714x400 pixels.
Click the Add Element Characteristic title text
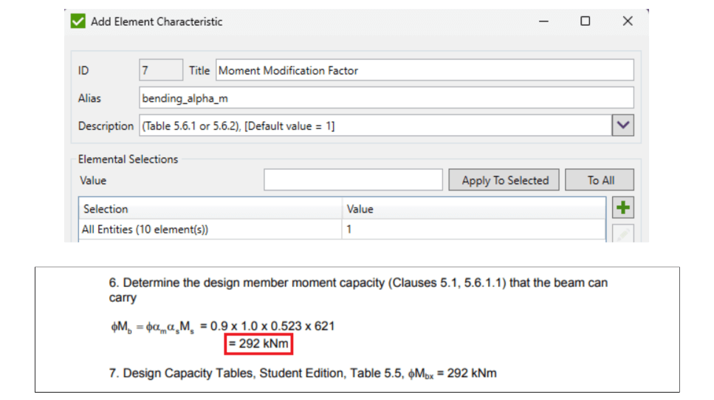click(157, 21)
